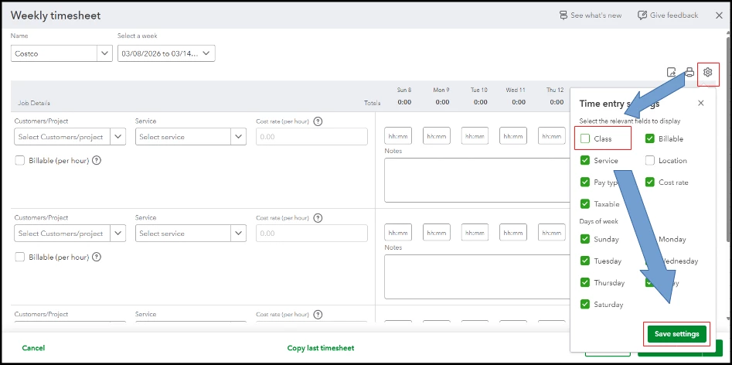The image size is (732, 365).
Task: Click the Thu 12 column header
Action: [x=555, y=90]
